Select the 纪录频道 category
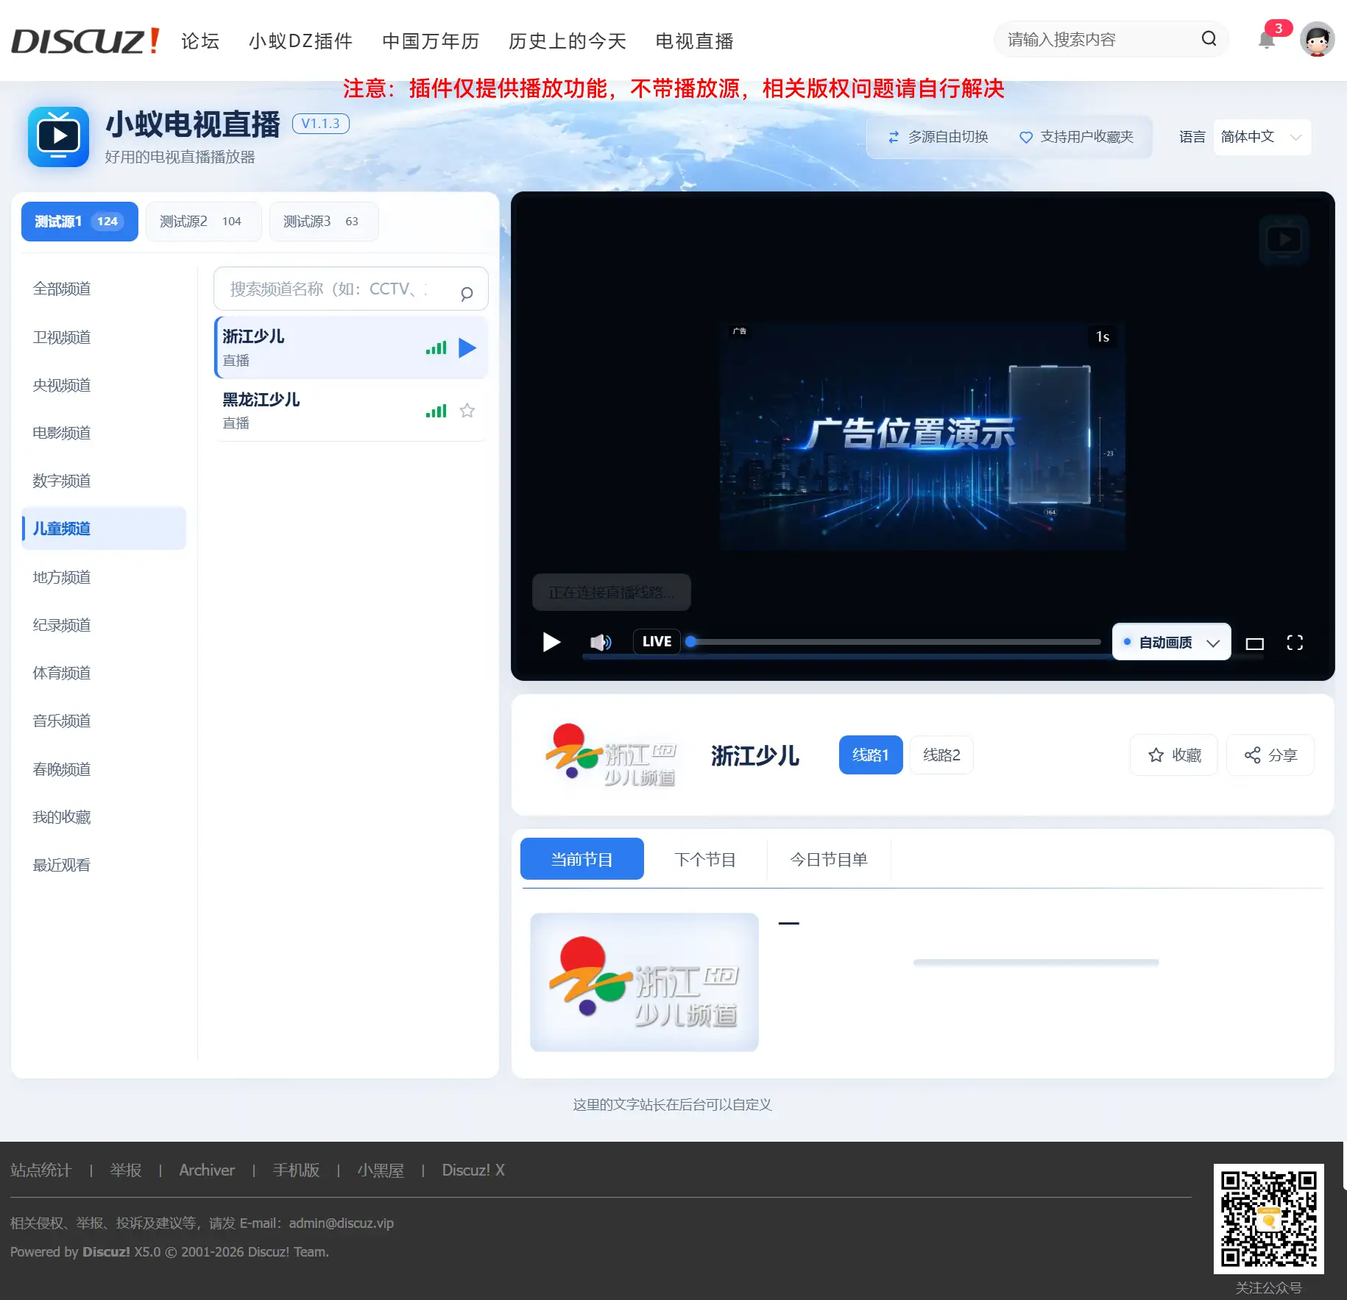The image size is (1347, 1300). 104,625
